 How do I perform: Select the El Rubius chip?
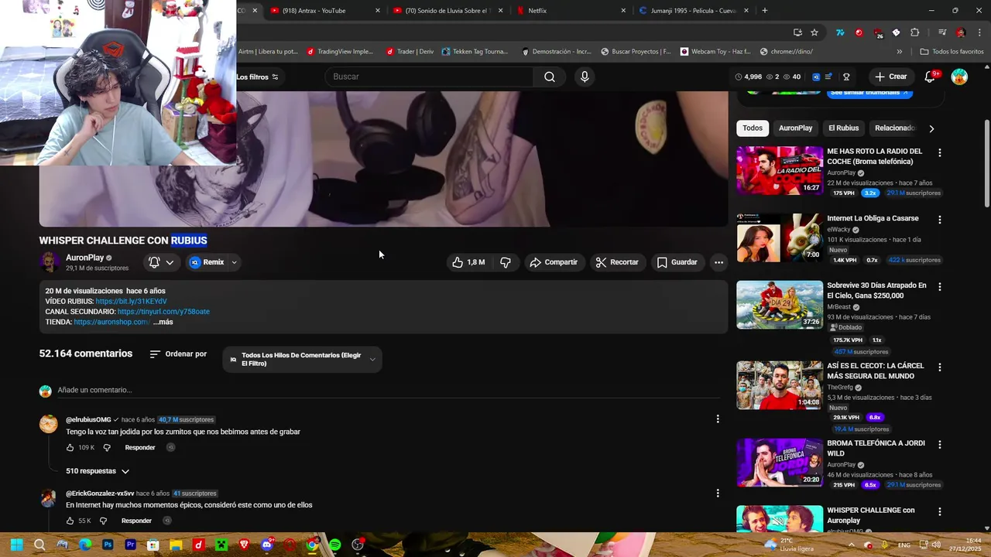click(x=843, y=128)
